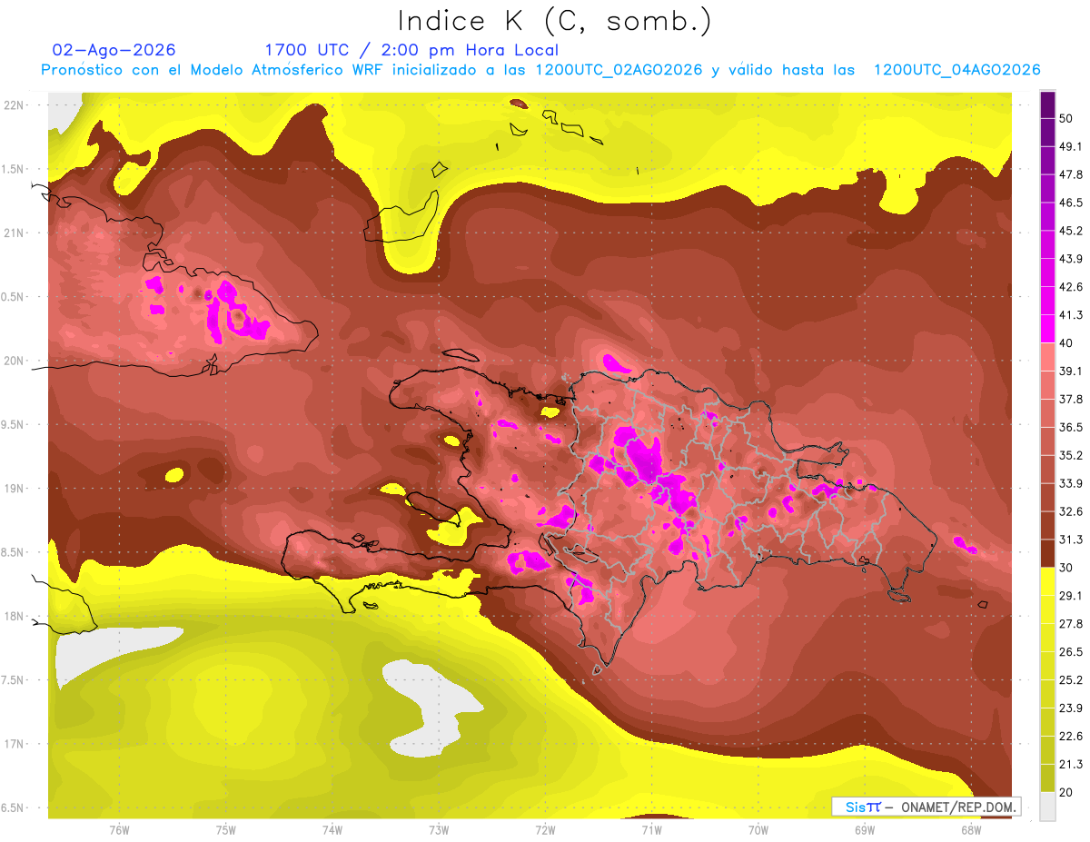This screenshot has width=1090, height=842.
Task: Click the longitude label "72W"
Action: [x=545, y=830]
